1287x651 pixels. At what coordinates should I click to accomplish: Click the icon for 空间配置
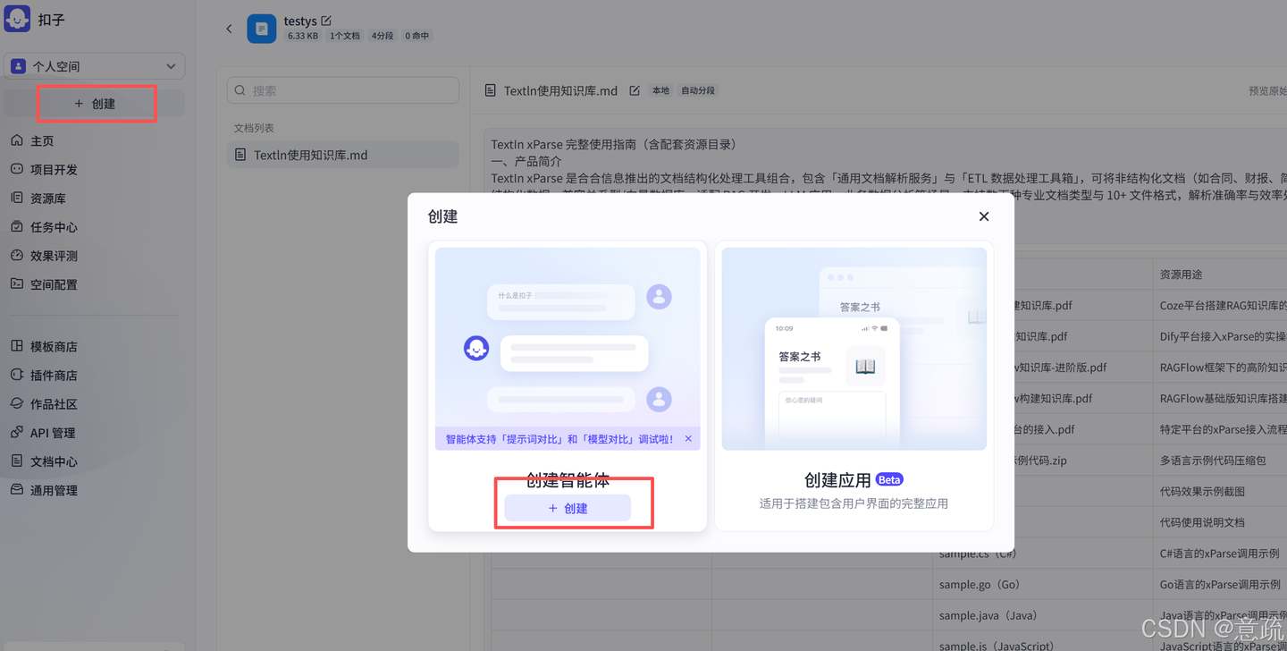(x=17, y=283)
